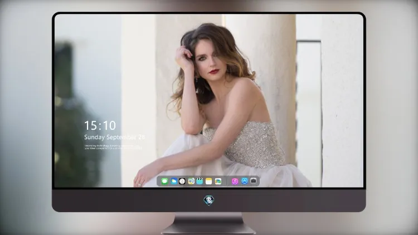Open the green Messages app in dock

pyautogui.click(x=164, y=181)
